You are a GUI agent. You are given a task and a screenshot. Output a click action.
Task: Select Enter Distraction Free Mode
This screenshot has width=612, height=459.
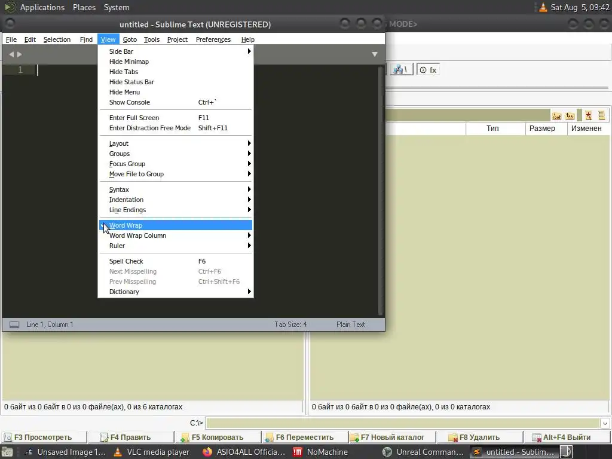point(175,128)
